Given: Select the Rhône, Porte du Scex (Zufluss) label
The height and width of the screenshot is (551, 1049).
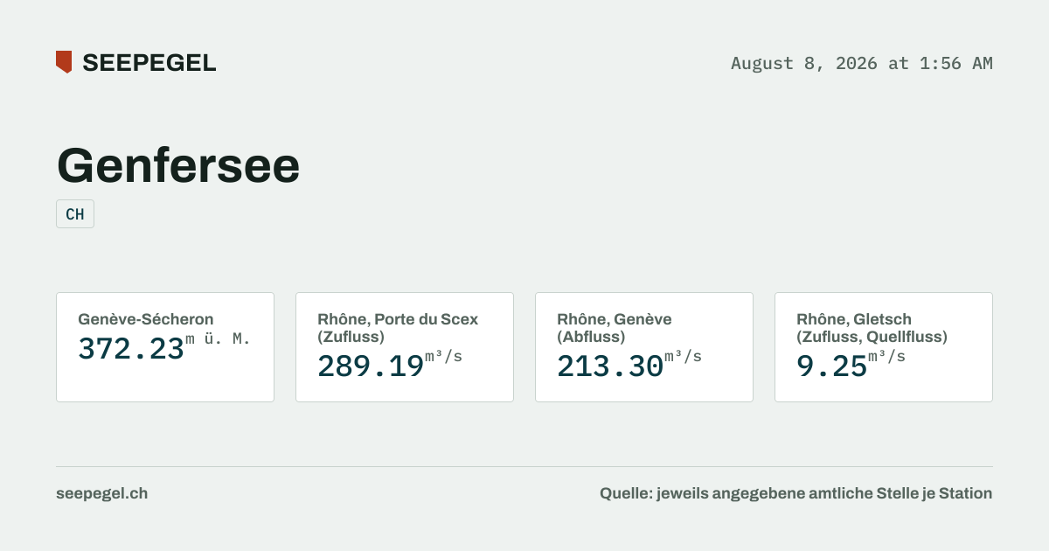Looking at the screenshot, I should click(398, 328).
